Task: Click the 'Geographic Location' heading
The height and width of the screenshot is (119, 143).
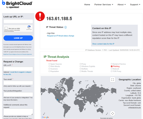Action: tap(130, 80)
